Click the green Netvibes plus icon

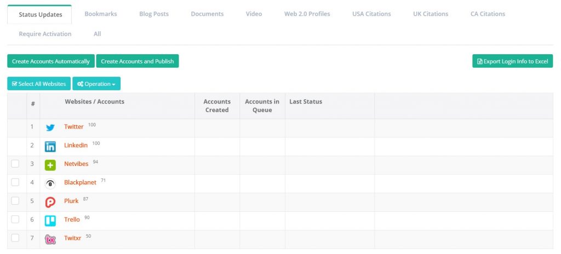coord(50,165)
